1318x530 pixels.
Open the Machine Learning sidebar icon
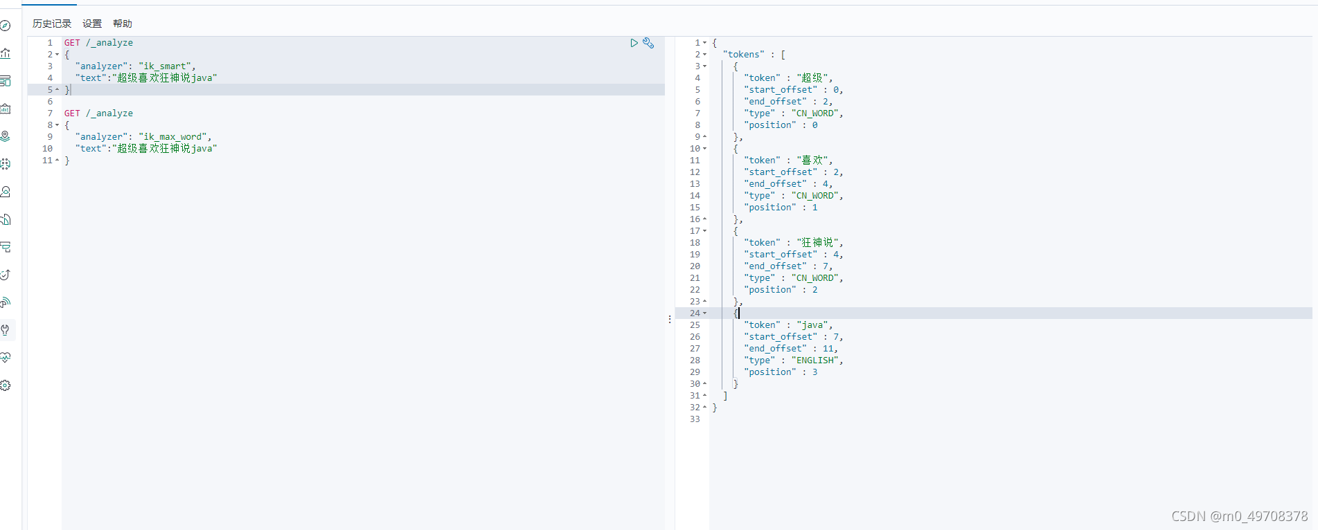tap(6, 164)
